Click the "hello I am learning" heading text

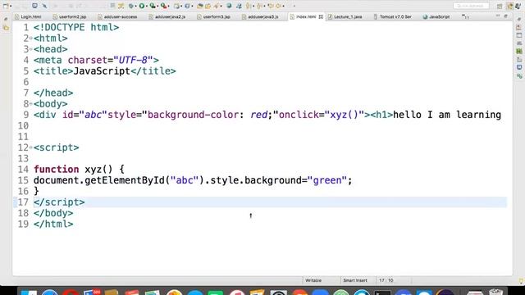point(447,115)
